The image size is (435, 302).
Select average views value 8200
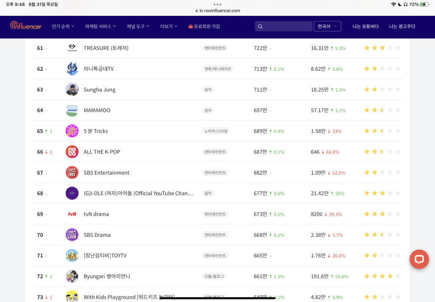tap(316, 214)
